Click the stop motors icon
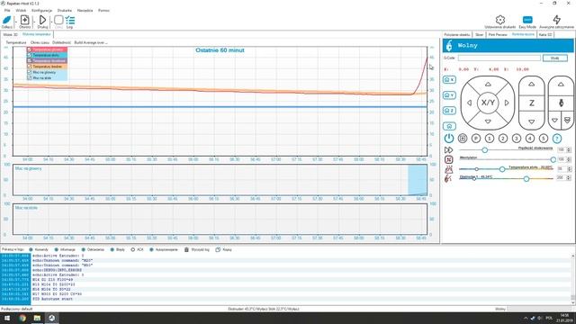576x324 pixels. pyautogui.click(x=463, y=138)
